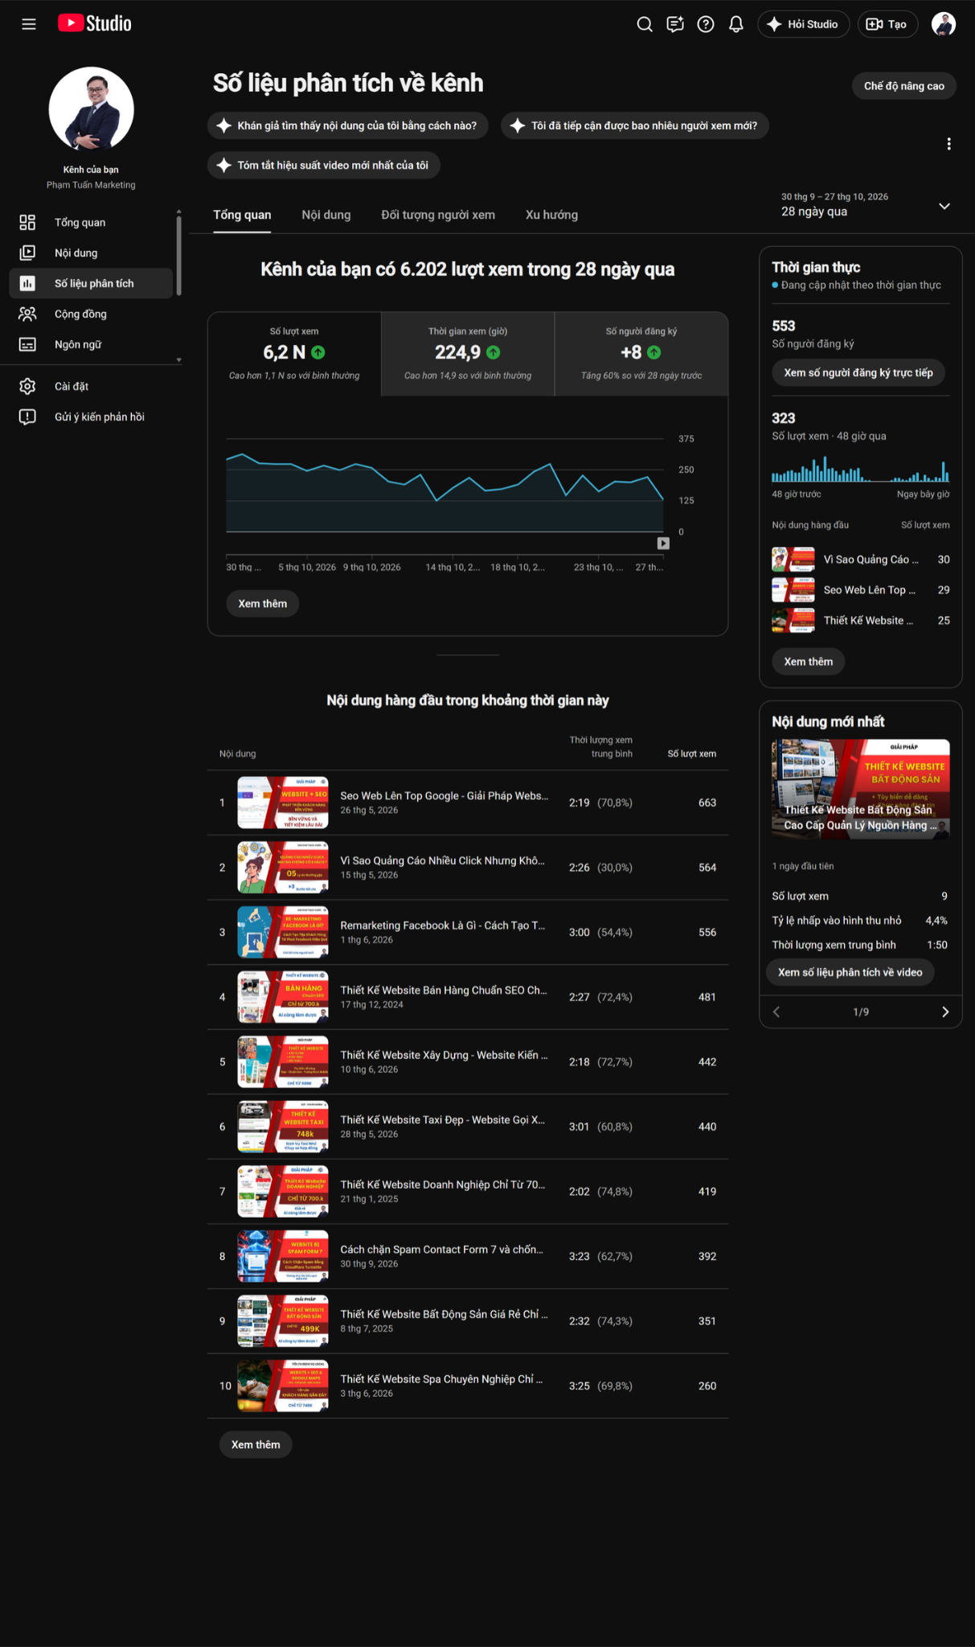Image resolution: width=975 pixels, height=1647 pixels.
Task: Open the three-dot more options menu
Action: pos(948,144)
